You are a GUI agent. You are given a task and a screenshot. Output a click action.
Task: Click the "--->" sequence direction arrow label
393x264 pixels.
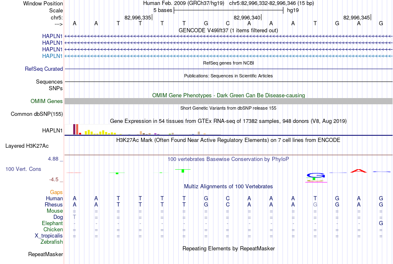tap(59, 24)
